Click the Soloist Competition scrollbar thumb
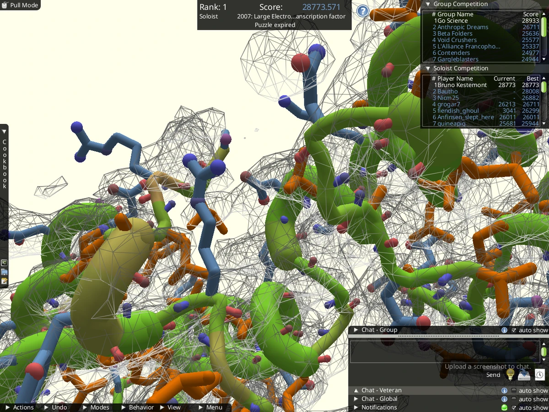This screenshot has width=549, height=412. (x=544, y=87)
